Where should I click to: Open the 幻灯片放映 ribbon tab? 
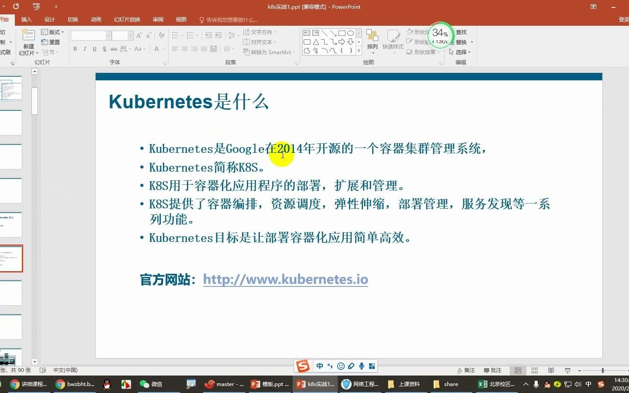126,19
